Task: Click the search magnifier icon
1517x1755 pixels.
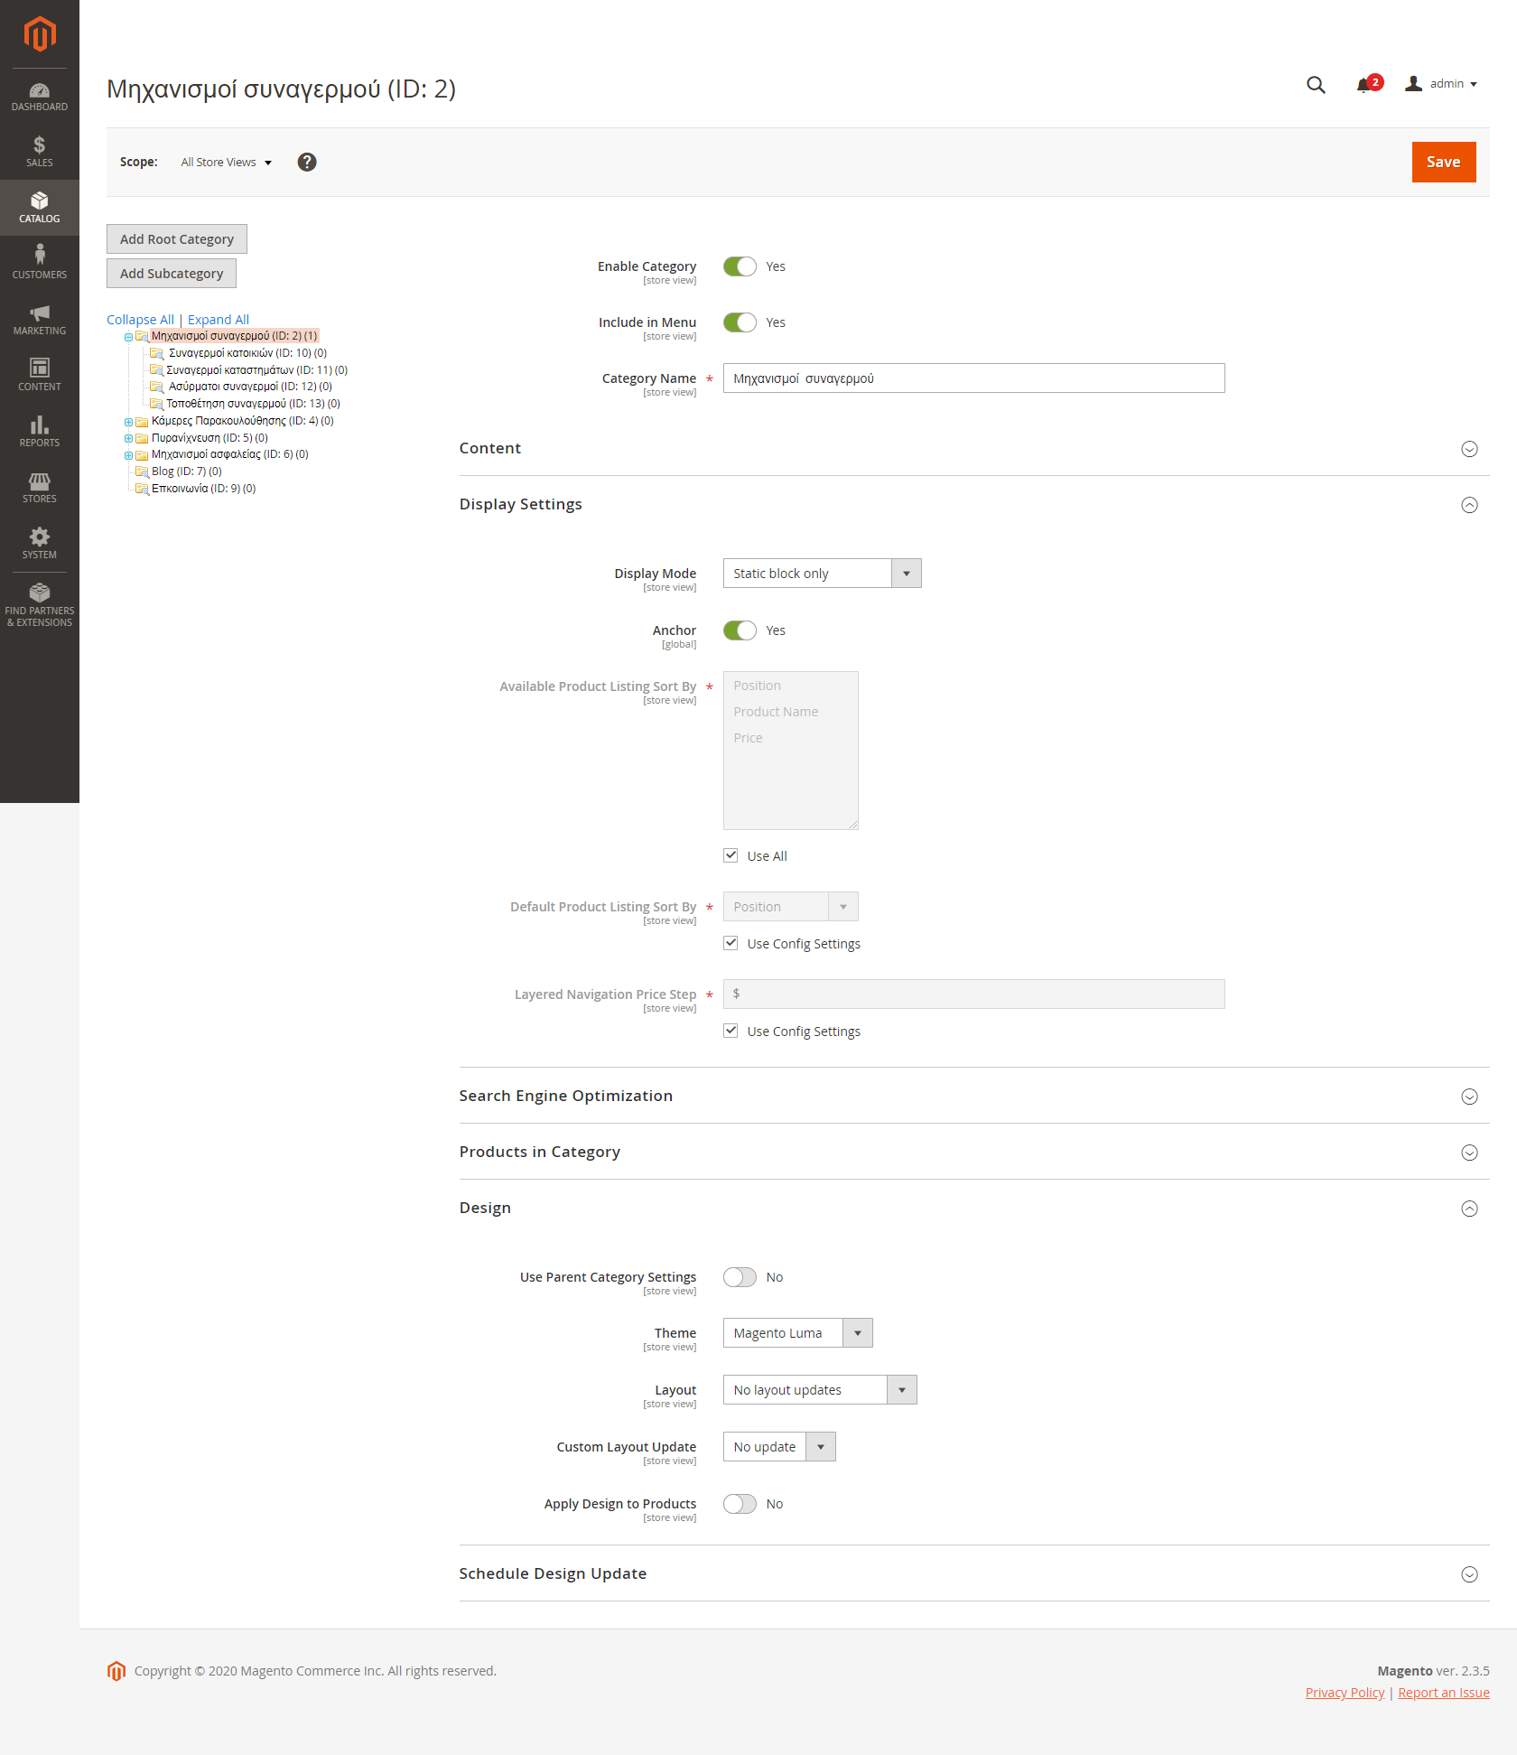Action: click(1316, 84)
